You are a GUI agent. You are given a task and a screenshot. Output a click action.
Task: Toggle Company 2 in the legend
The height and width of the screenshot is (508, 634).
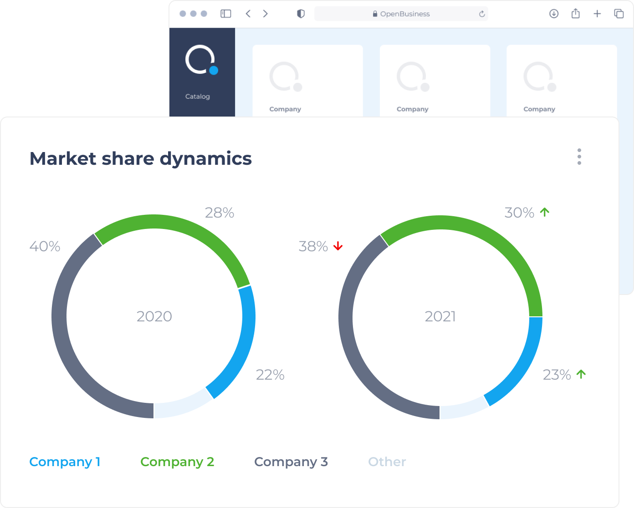177,462
